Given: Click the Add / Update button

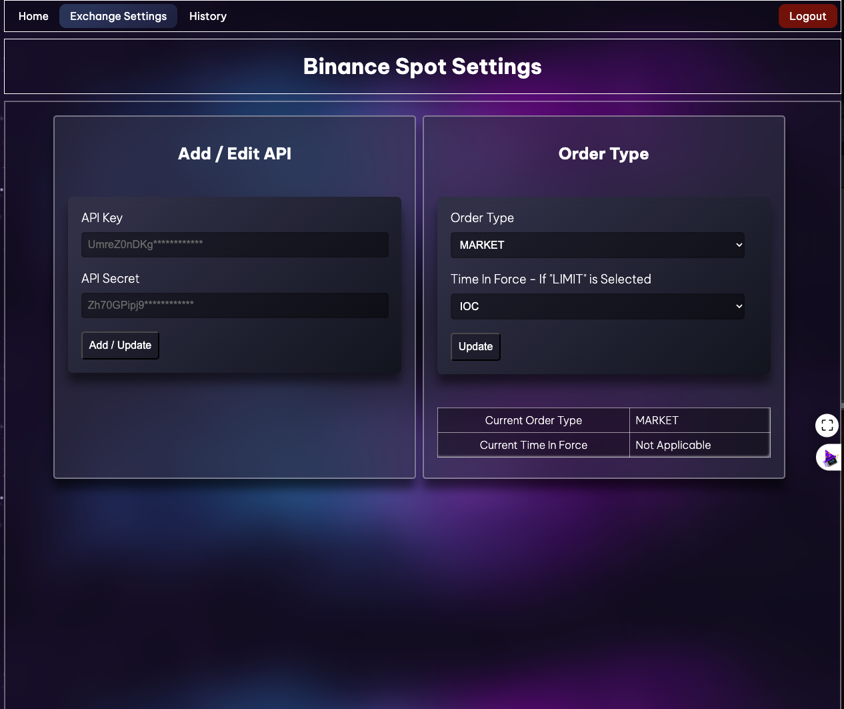Looking at the screenshot, I should tap(120, 345).
